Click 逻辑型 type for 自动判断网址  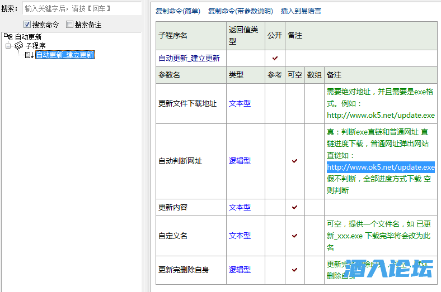[x=240, y=161]
